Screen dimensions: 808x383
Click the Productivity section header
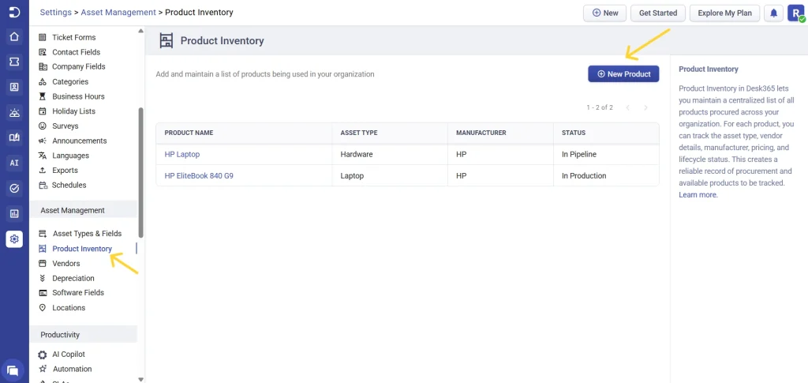coord(83,335)
